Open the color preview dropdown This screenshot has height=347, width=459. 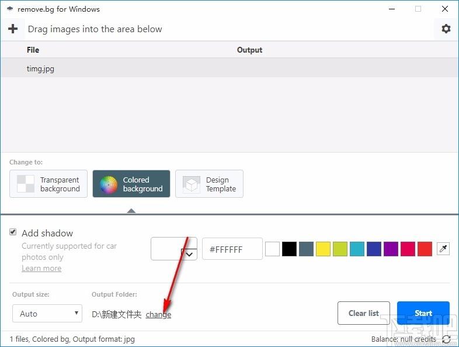174,249
